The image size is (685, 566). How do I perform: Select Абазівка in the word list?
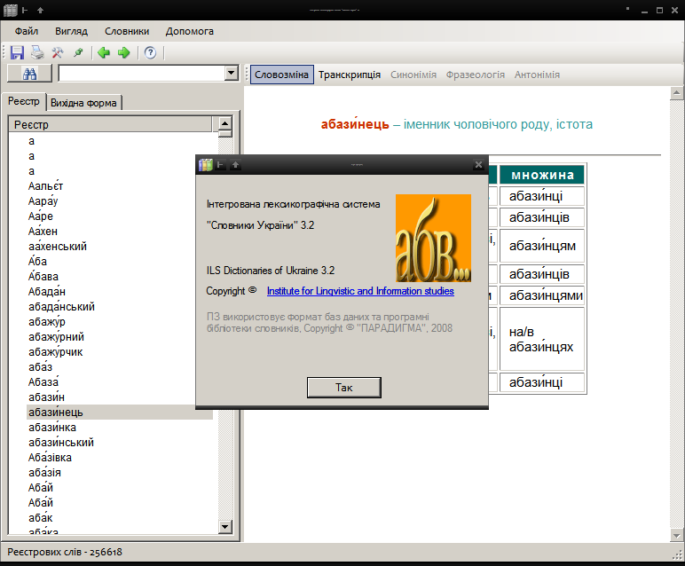50,457
